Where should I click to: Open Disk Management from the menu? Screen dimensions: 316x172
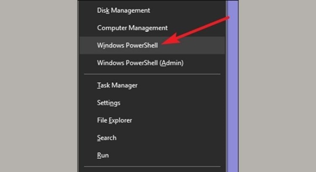(x=123, y=10)
